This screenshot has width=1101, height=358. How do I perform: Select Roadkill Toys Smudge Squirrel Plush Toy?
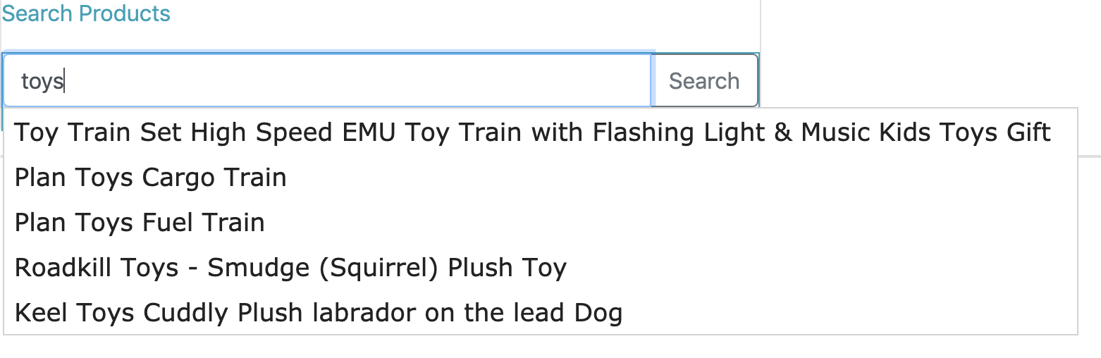pos(541,267)
